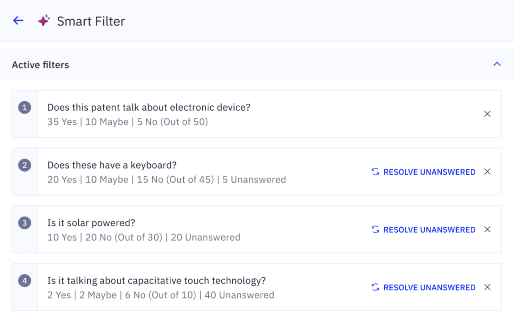
Task: Select filter number 2 badge
Action: (x=25, y=166)
